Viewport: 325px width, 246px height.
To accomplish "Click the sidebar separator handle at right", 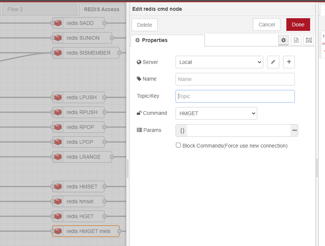I will [x=317, y=168].
